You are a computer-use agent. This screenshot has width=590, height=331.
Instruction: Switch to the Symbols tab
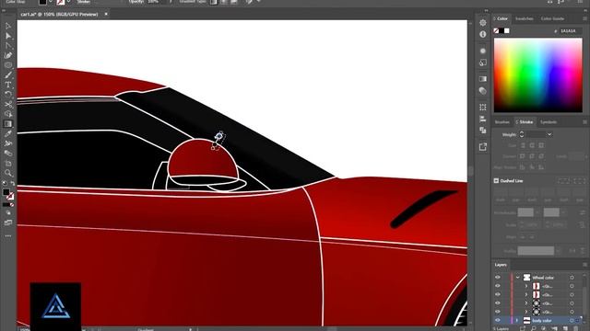549,122
